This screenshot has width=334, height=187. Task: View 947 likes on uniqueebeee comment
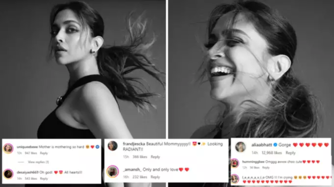click(x=31, y=153)
